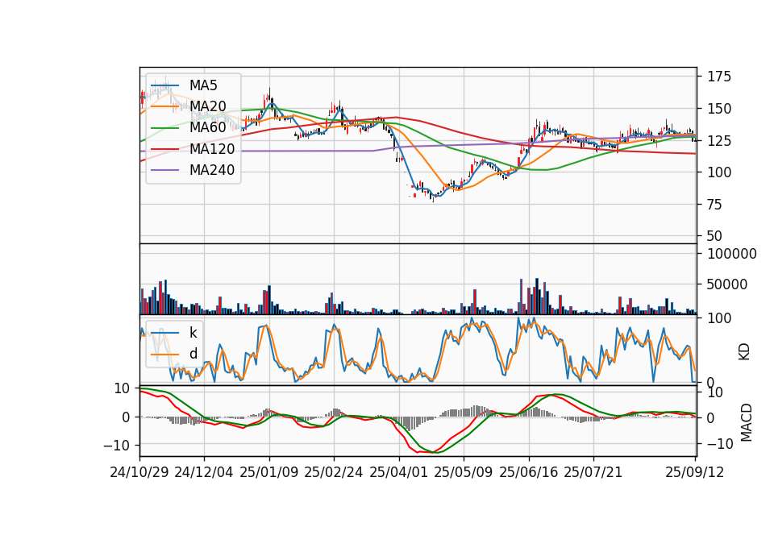Click the MA120 legend label

pos(212,149)
